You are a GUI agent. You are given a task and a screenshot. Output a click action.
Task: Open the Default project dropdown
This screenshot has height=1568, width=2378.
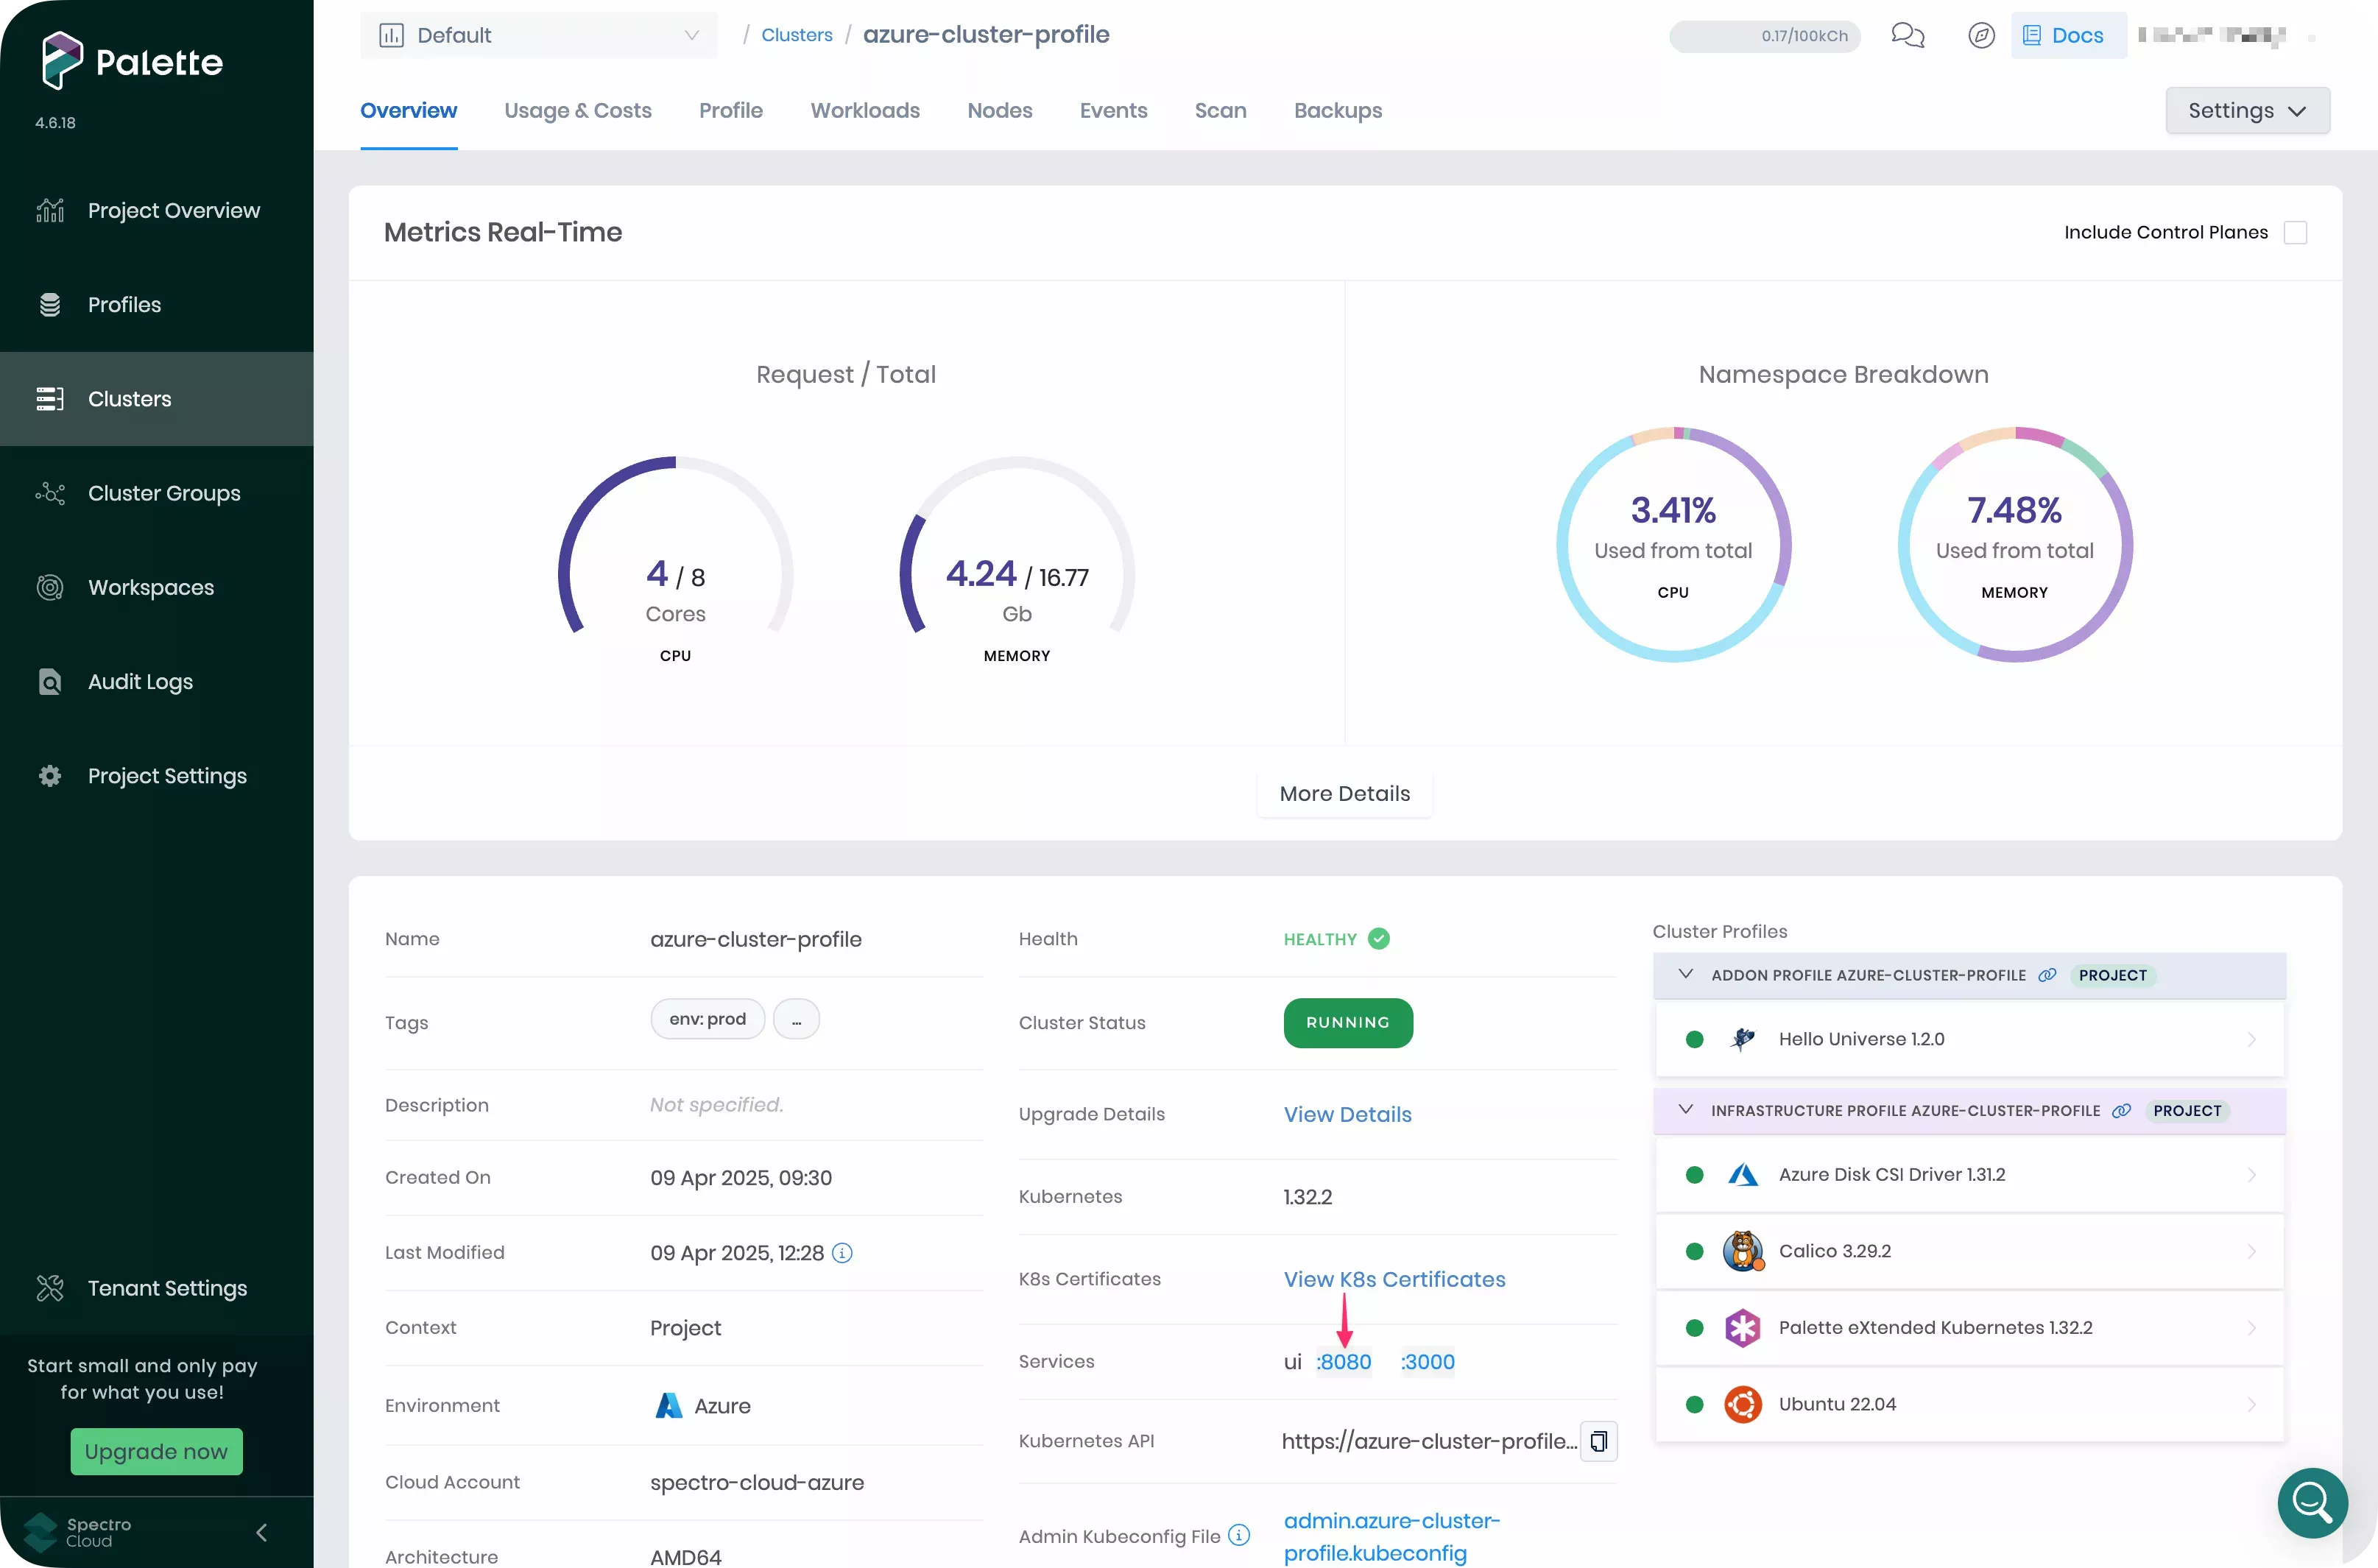tap(538, 36)
